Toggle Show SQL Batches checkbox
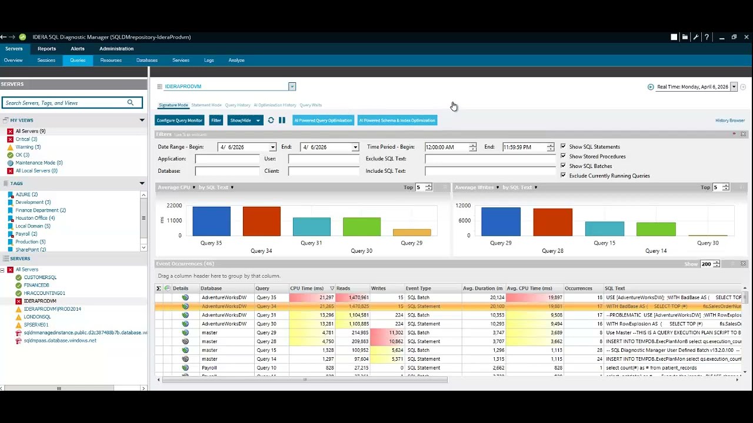 point(563,166)
